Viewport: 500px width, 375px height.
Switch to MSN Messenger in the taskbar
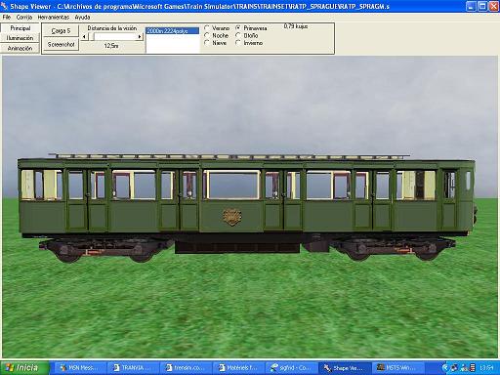[79, 368]
